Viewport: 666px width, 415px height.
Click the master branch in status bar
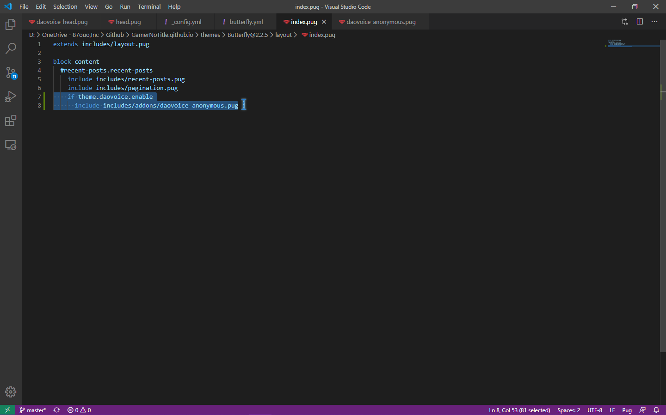point(33,410)
